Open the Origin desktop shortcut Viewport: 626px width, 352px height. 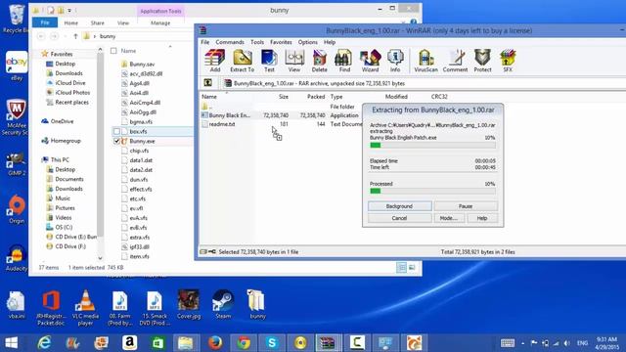pos(17,208)
